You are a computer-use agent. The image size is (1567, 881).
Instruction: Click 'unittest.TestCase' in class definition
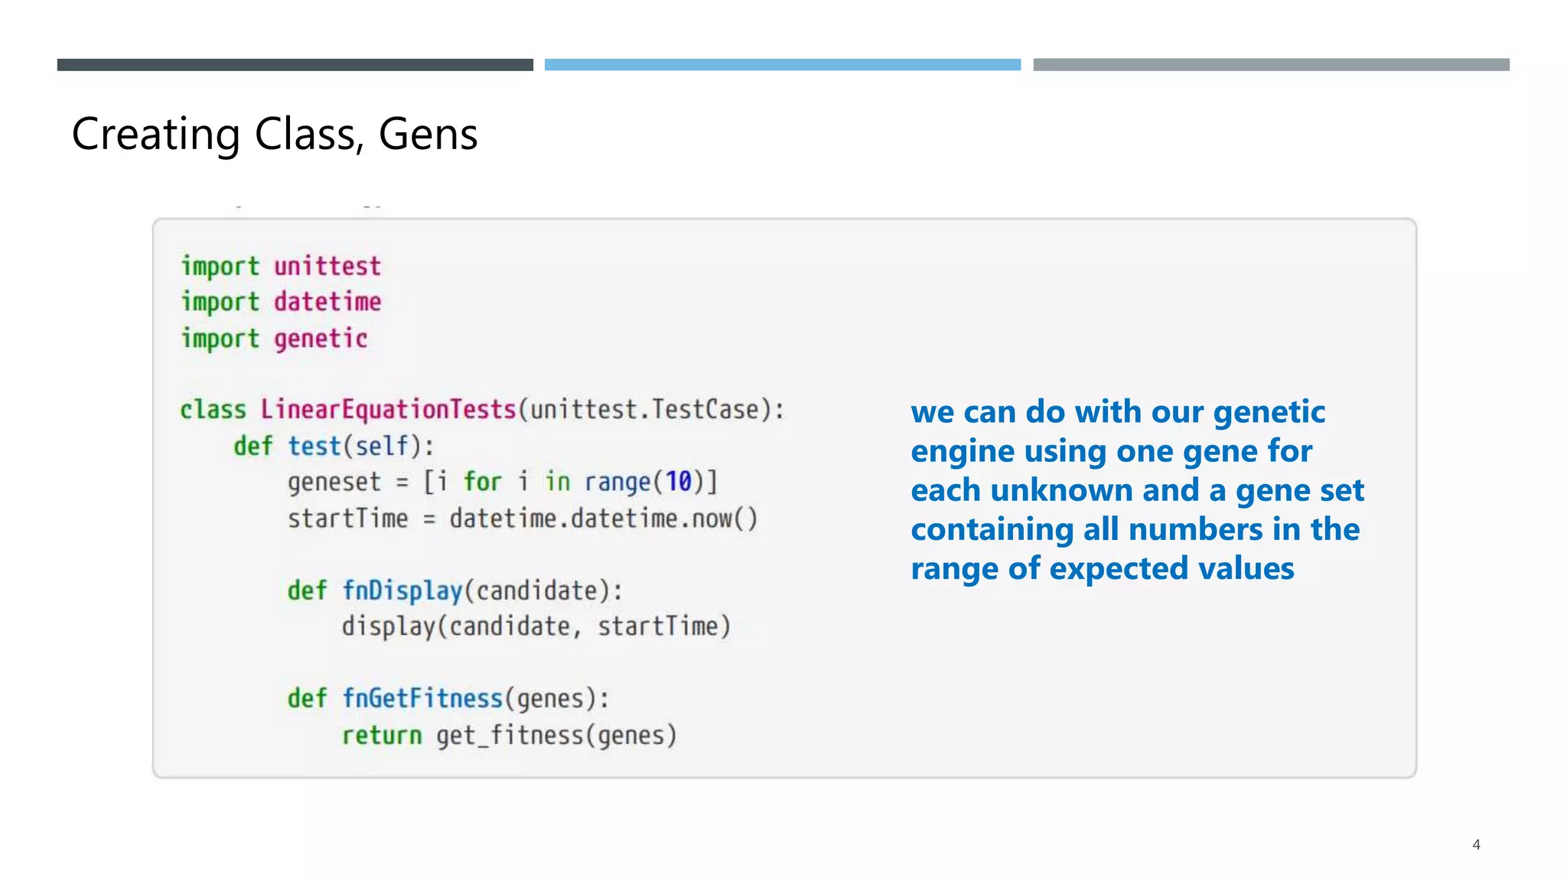(x=644, y=410)
